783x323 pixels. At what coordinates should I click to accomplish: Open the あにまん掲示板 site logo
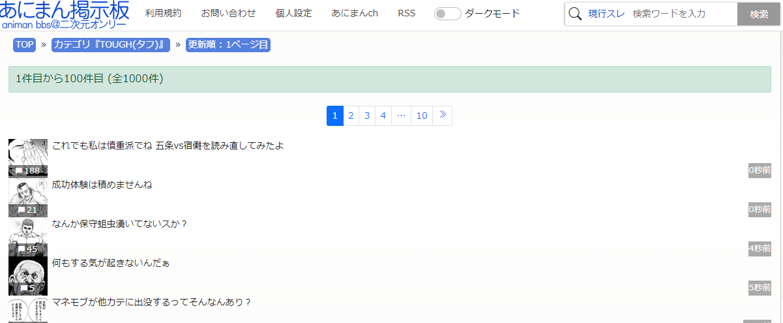[65, 14]
